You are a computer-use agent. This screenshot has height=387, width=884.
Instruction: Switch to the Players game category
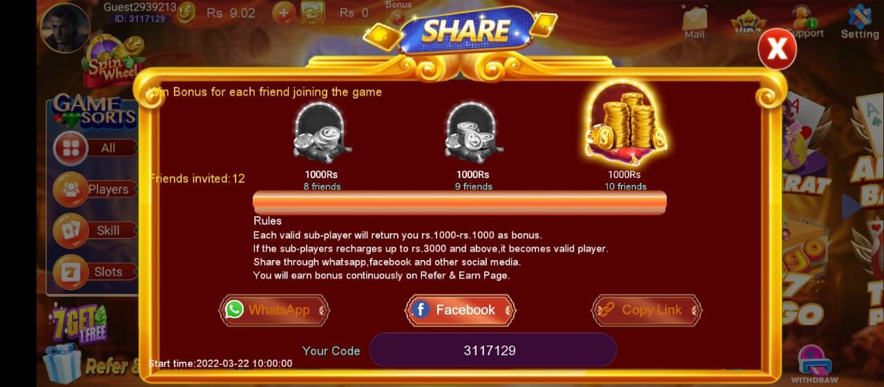[x=95, y=189]
